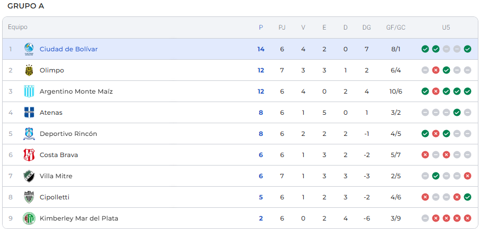
Task: Click the Deportivo Rincón crest icon
Action: click(x=29, y=134)
